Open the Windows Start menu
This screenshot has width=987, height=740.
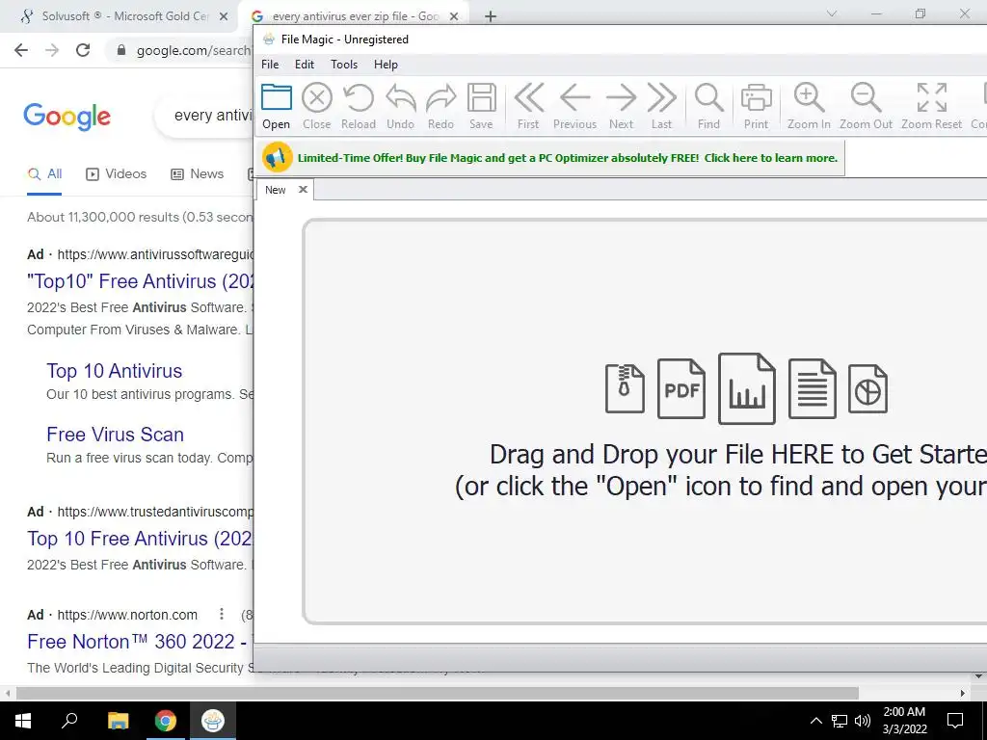click(x=23, y=721)
